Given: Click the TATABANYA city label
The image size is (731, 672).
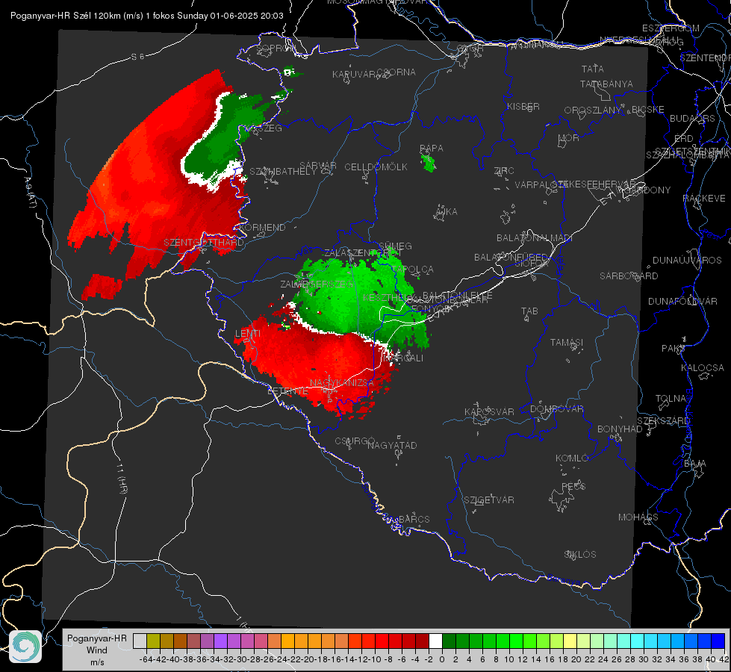Looking at the screenshot, I should 606,84.
